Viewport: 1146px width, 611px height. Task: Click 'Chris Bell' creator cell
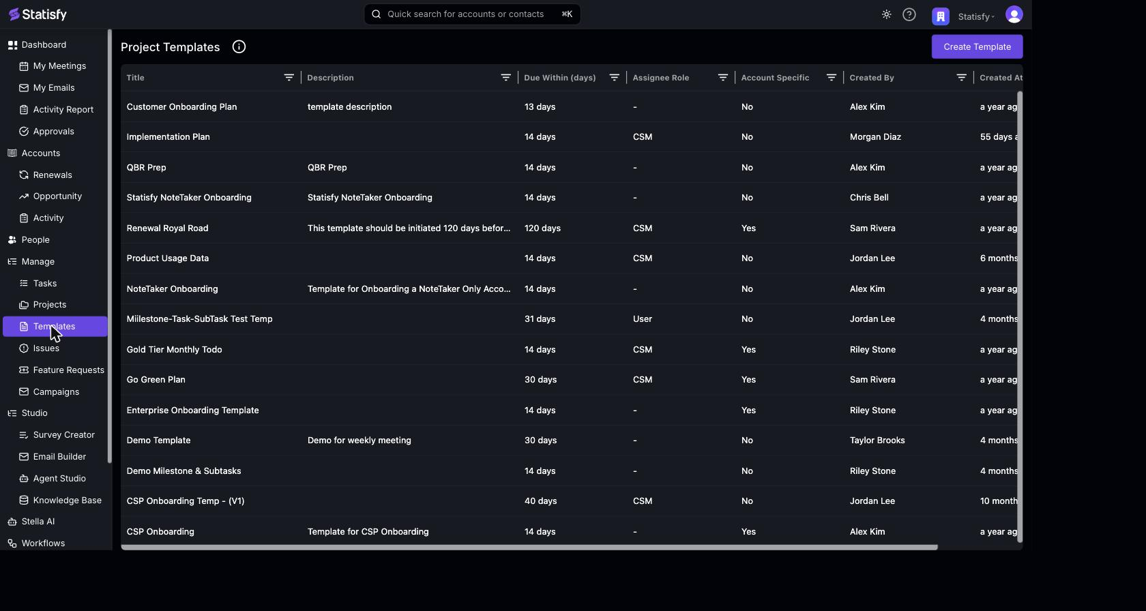point(869,198)
